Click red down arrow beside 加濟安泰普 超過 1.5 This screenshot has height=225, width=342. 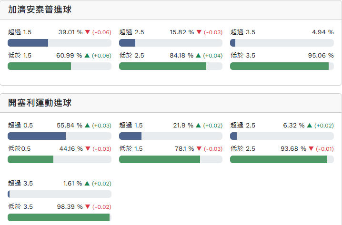tap(87, 32)
